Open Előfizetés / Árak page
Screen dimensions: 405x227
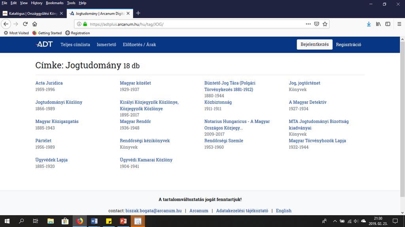[x=139, y=45]
